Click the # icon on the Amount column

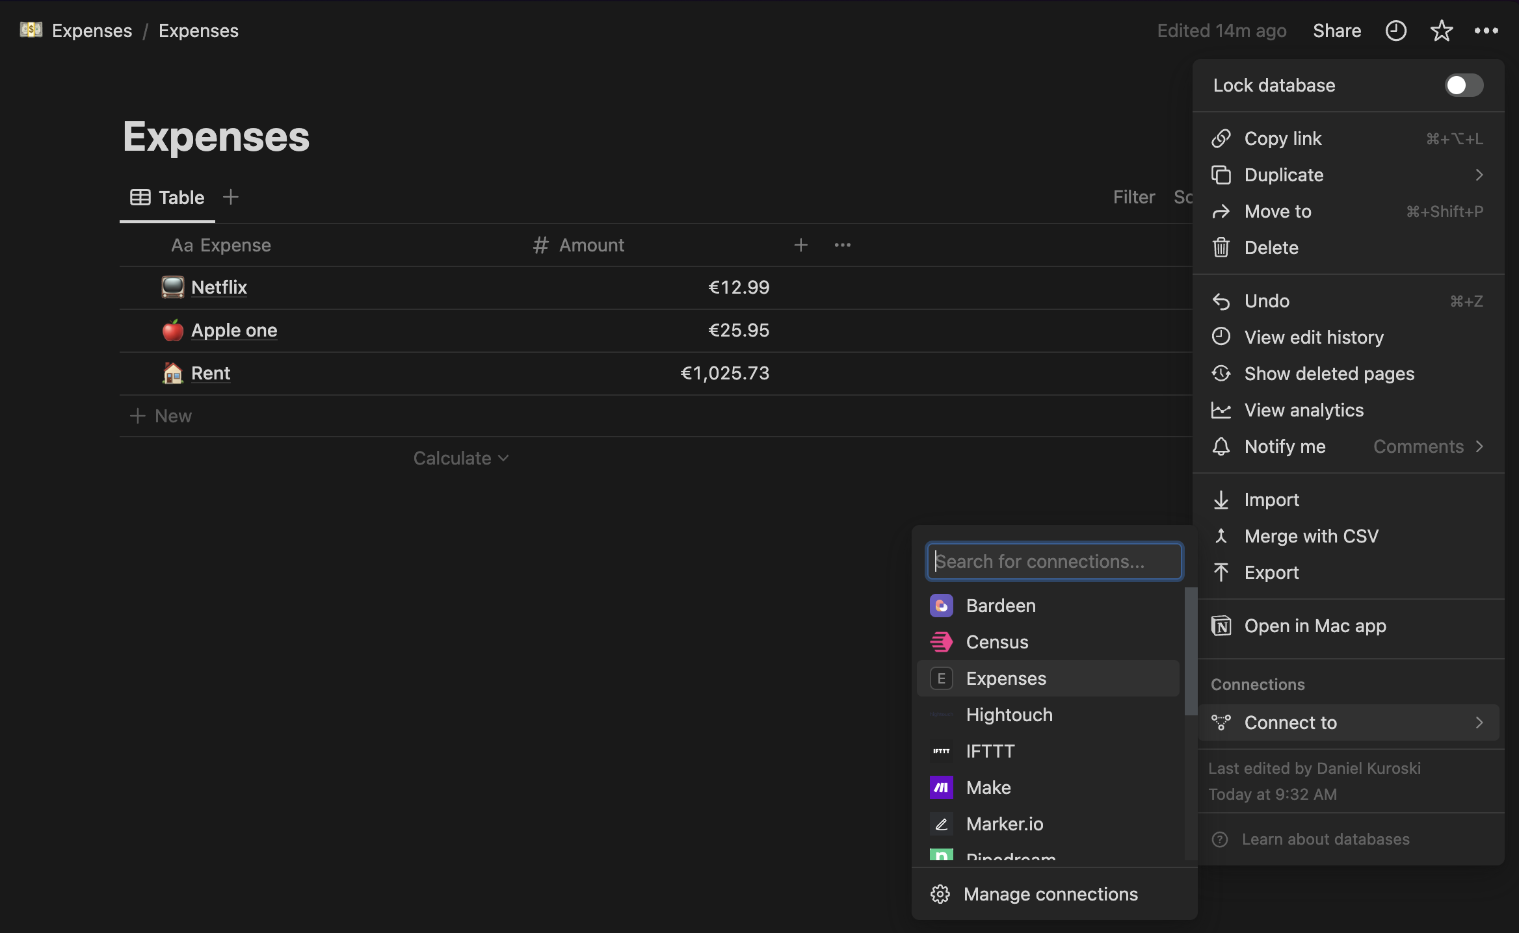(540, 245)
